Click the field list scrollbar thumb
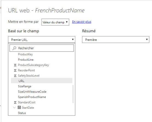Screen dimensions: 152x122 [73, 94]
